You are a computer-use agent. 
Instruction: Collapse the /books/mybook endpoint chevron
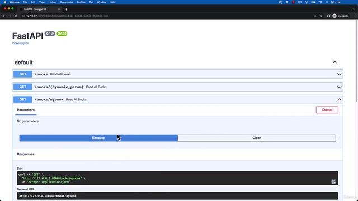click(340, 100)
